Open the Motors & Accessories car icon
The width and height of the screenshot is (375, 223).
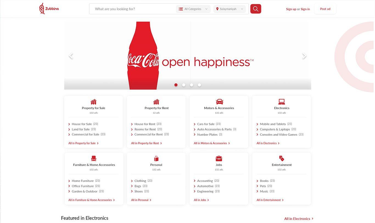pyautogui.click(x=219, y=102)
